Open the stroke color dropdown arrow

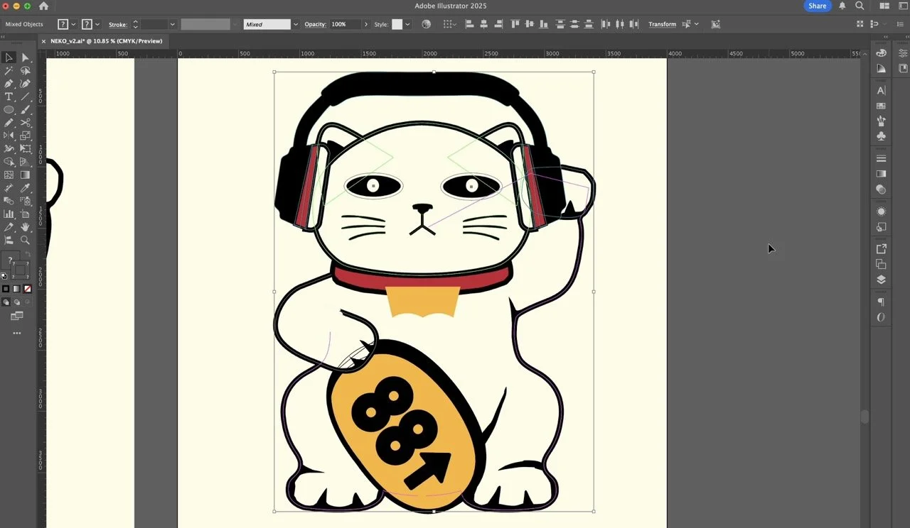[97, 24]
